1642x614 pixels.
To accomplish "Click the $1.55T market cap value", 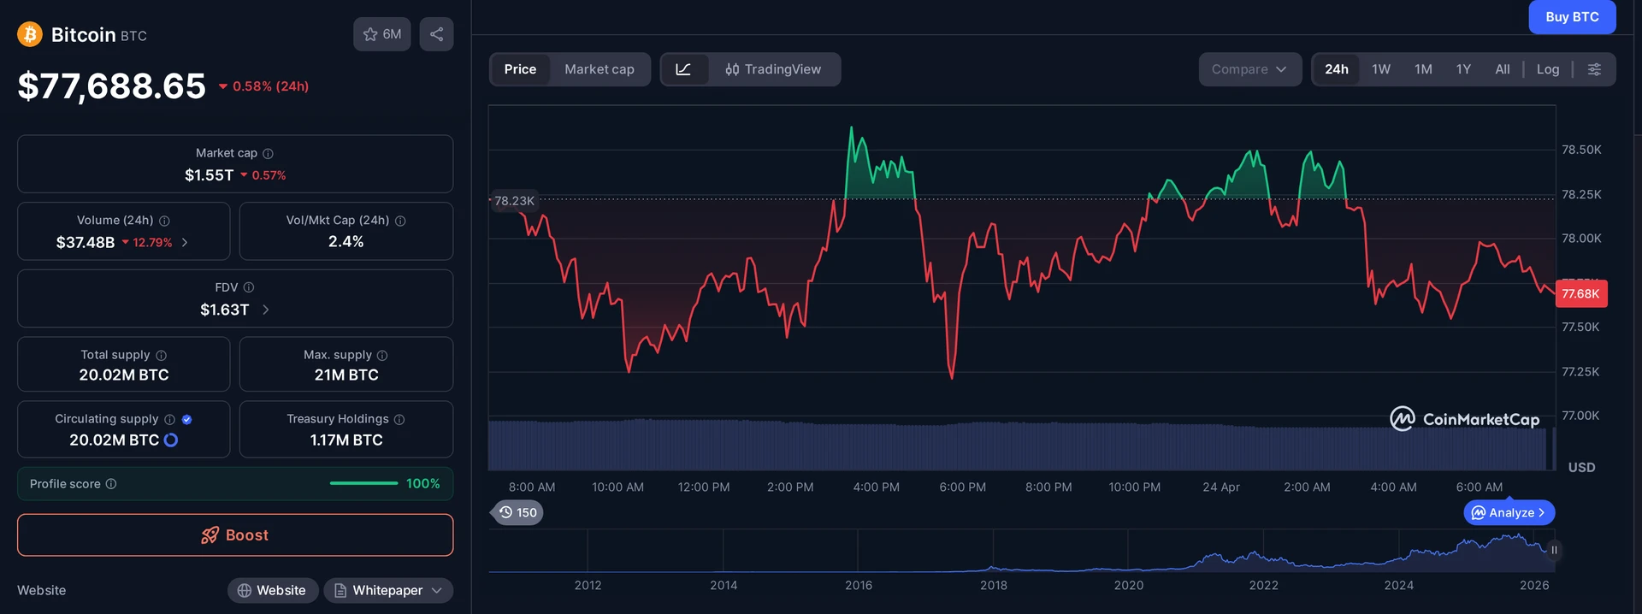I will [x=210, y=175].
